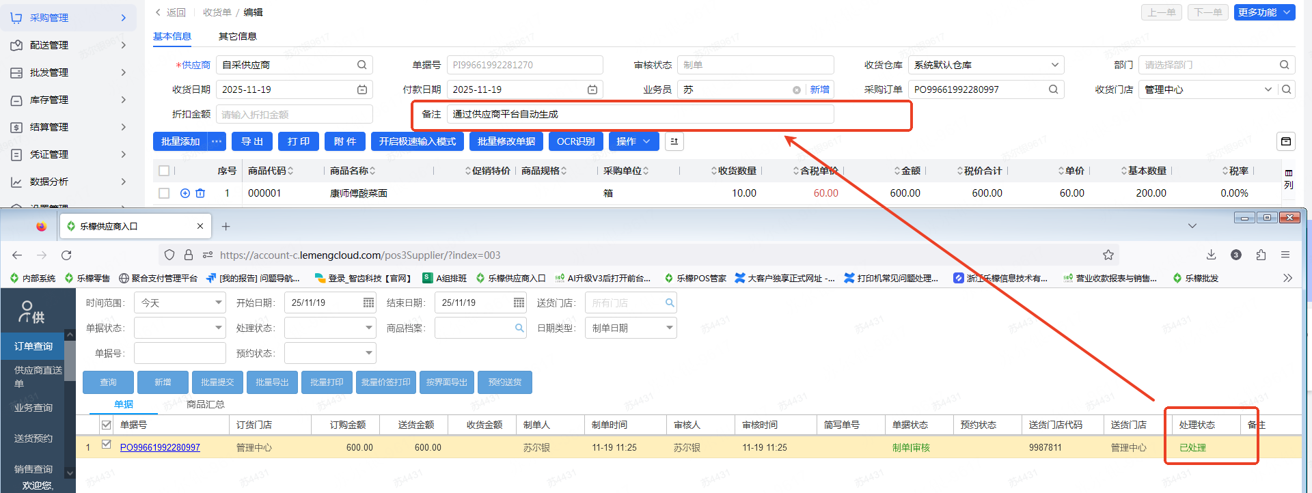Click the add-row plus icon for item 000001
The width and height of the screenshot is (1312, 493).
point(185,193)
